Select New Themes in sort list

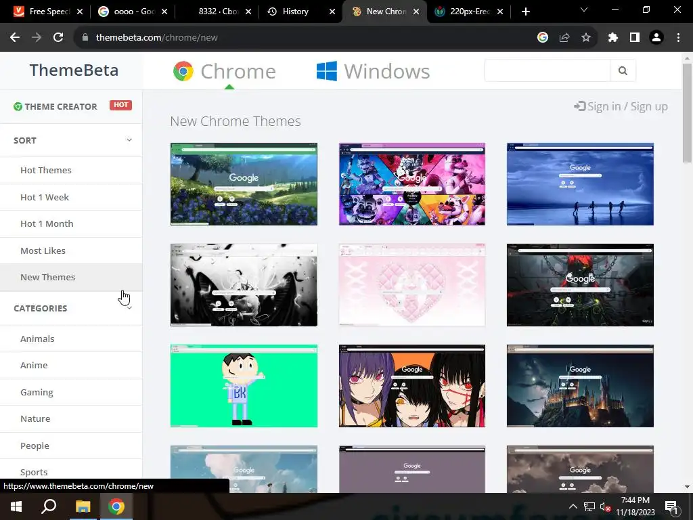point(48,277)
